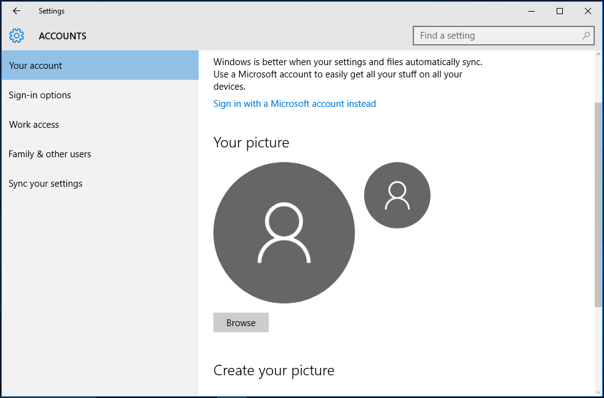Screen dimensions: 604x398
Task: Sign in with a Microsoft account instead
Action: [295, 104]
